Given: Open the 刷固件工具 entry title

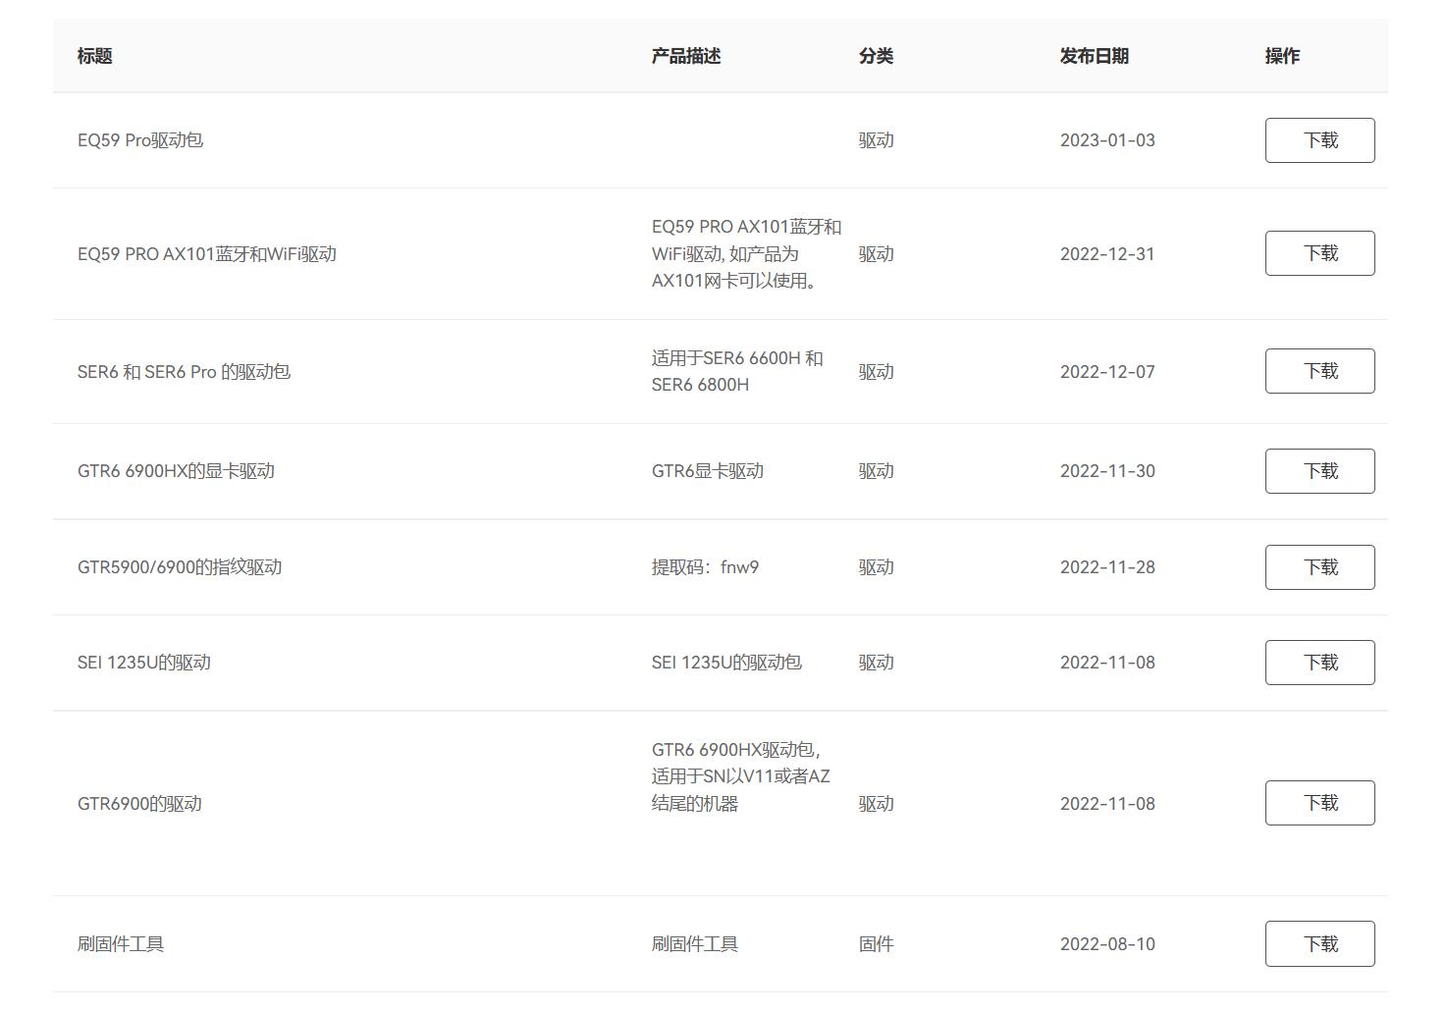Looking at the screenshot, I should point(122,943).
